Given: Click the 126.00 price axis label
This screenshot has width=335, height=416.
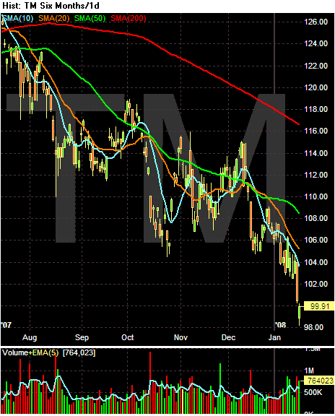Looking at the screenshot, I should (x=316, y=22).
